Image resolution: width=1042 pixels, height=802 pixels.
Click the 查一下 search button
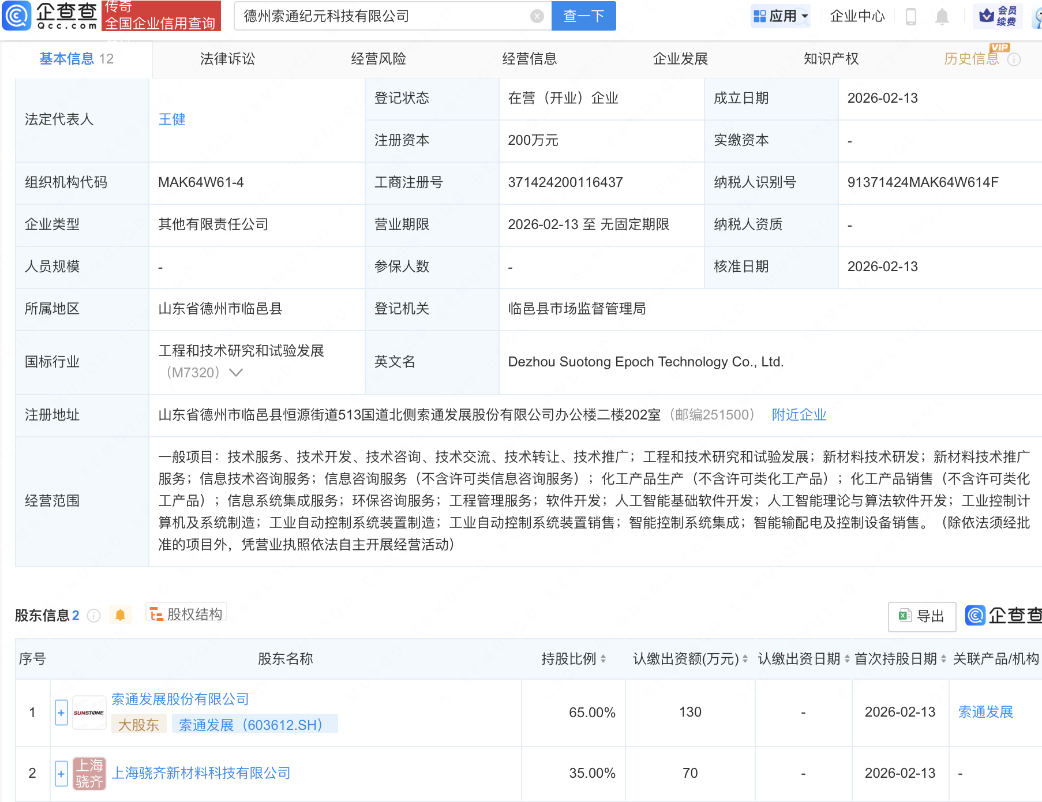(x=583, y=16)
